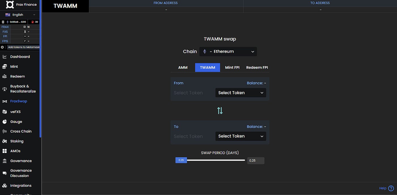Click the Integrations cubes icon
The width and height of the screenshot is (397, 195).
(5, 186)
